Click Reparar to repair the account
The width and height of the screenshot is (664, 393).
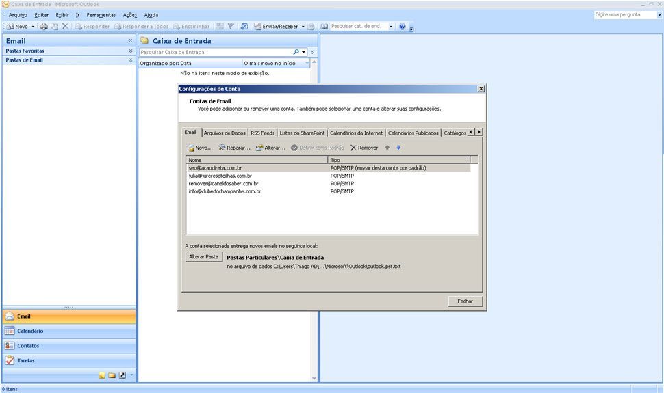[234, 148]
